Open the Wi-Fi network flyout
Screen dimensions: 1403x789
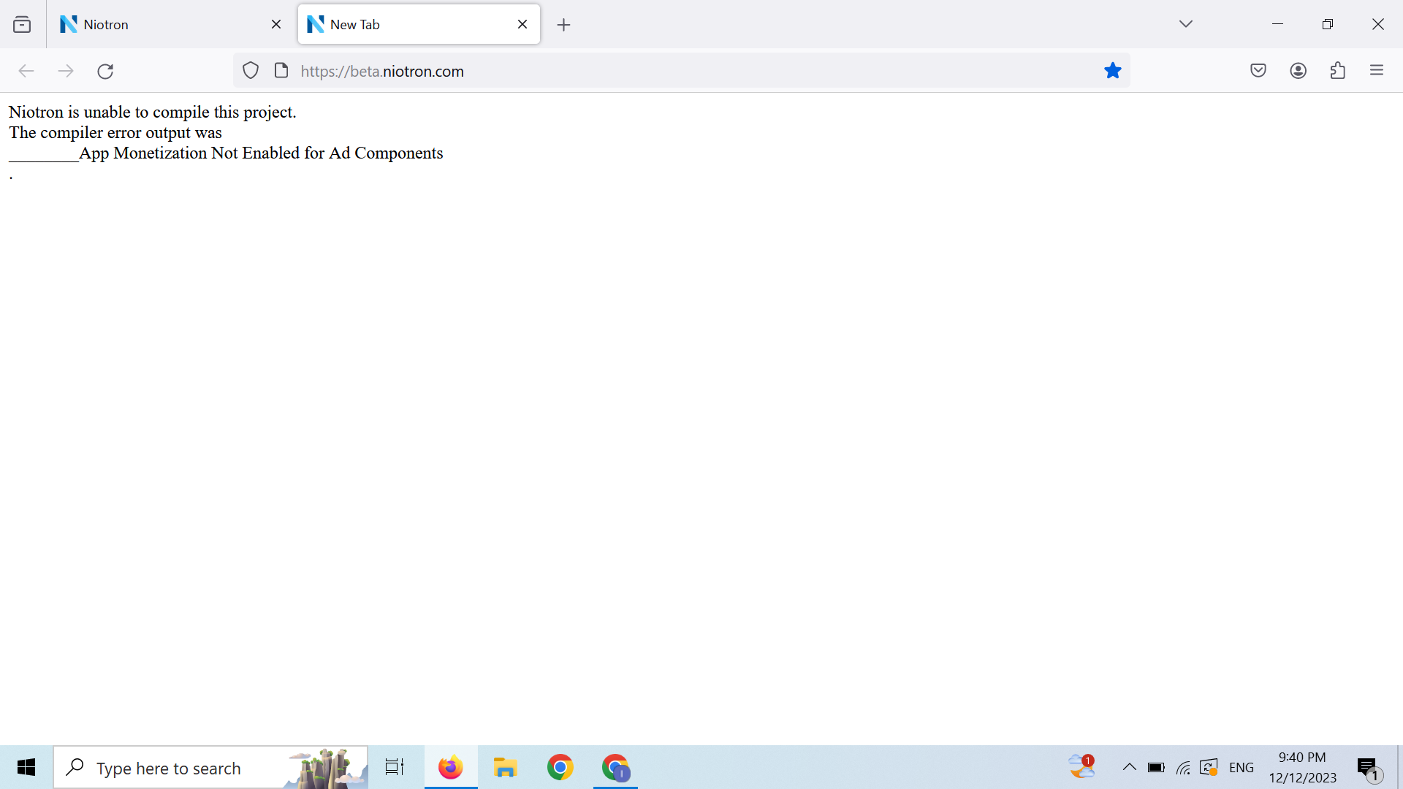1183,768
